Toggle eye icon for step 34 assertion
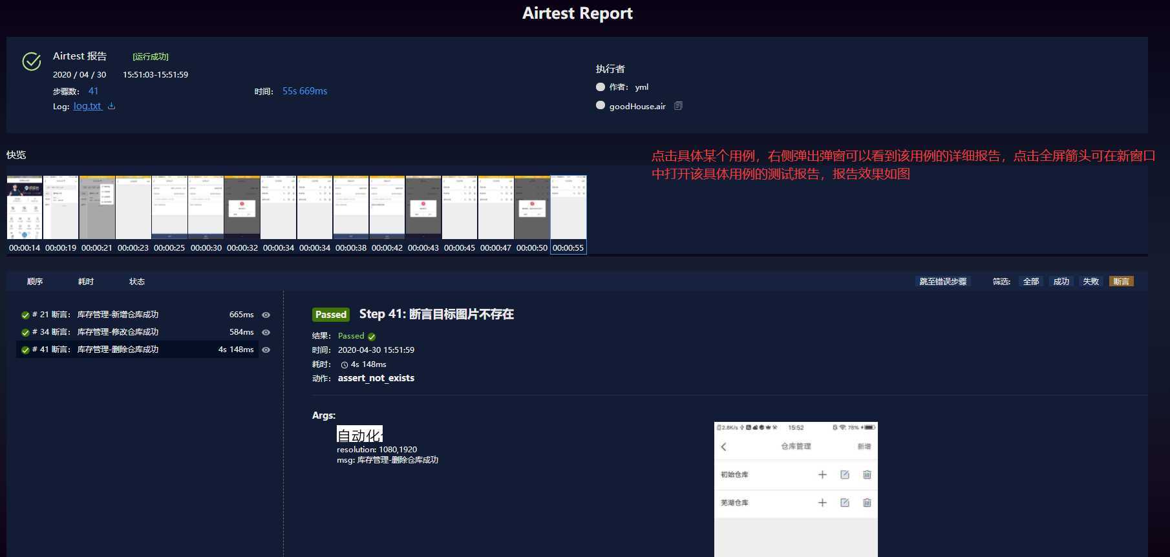The width and height of the screenshot is (1170, 557). (266, 332)
